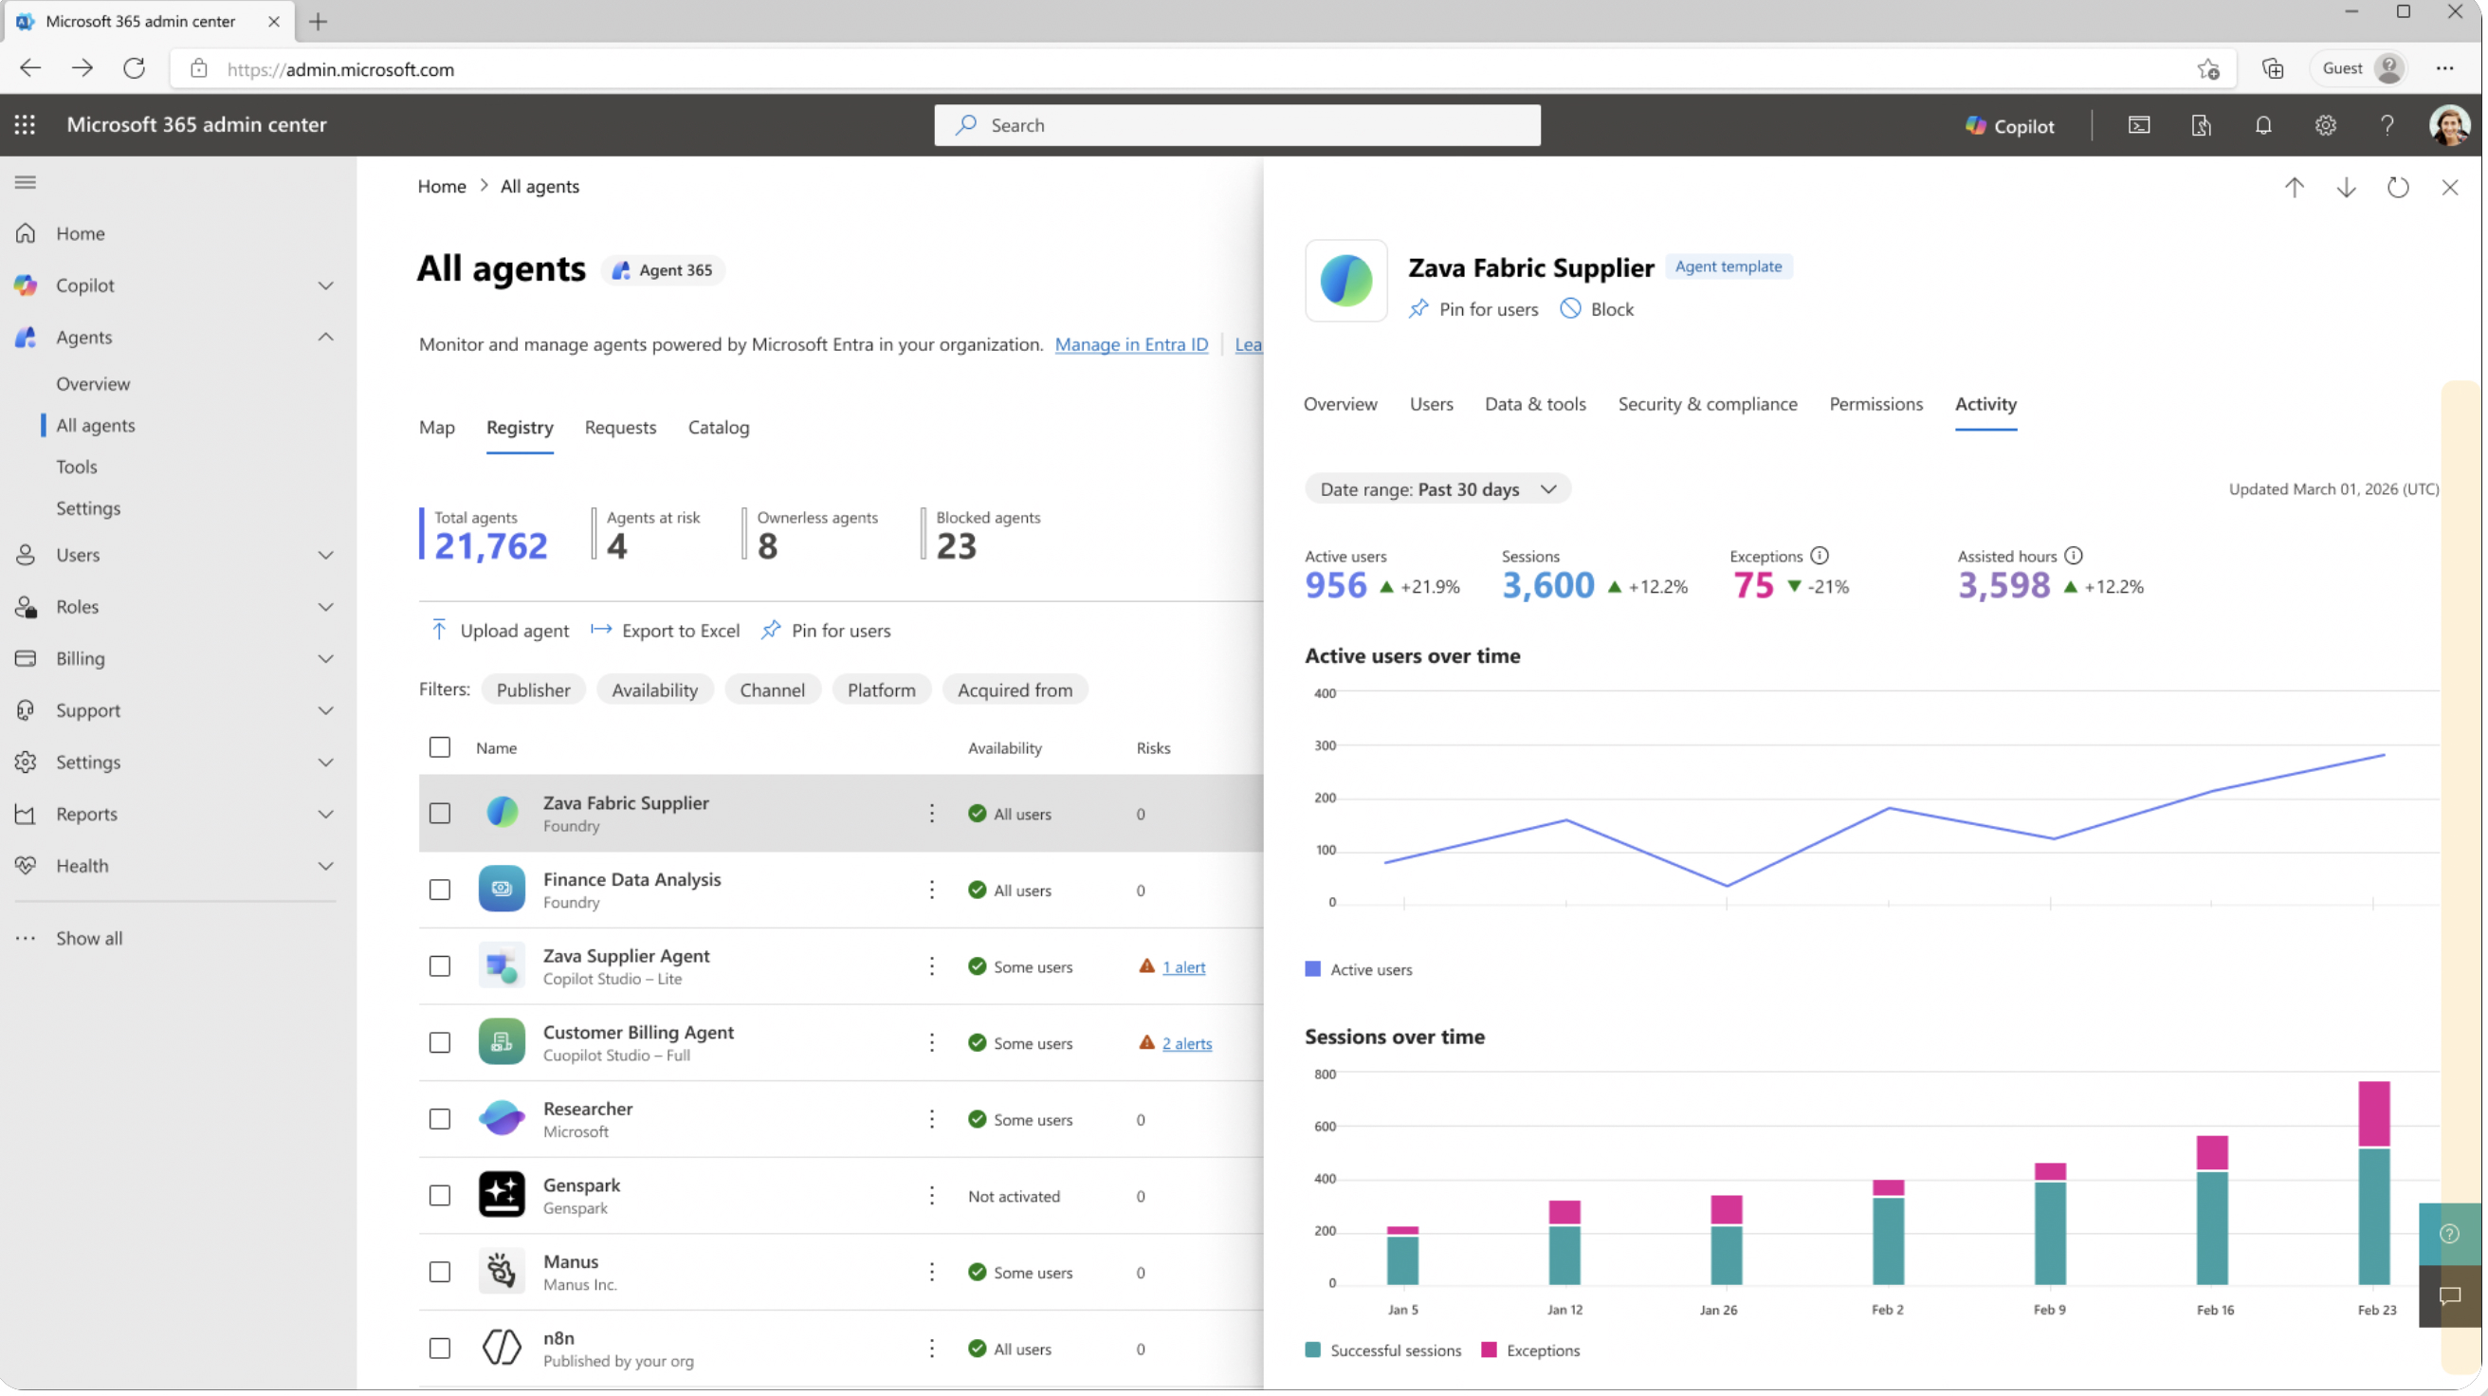Refresh the agent details panel
This screenshot has width=2488, height=1396.
(2397, 188)
